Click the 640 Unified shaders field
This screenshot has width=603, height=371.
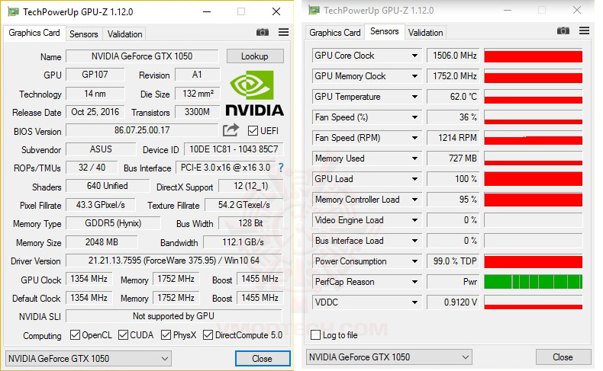pyautogui.click(x=108, y=186)
